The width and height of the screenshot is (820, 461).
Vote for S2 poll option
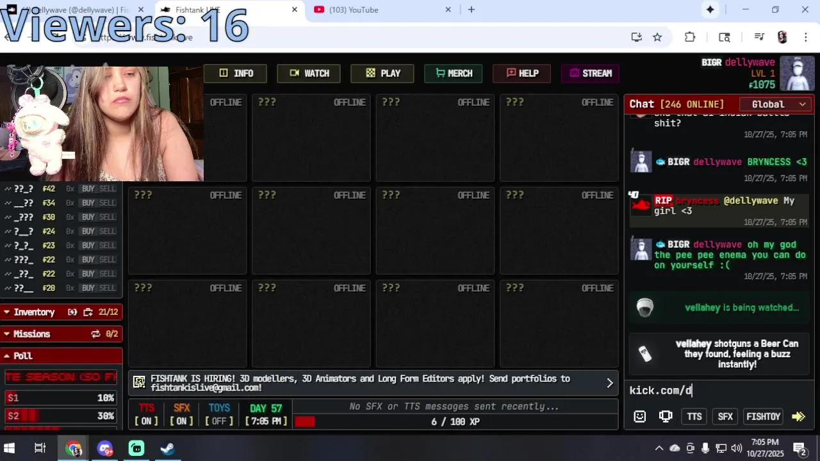click(x=61, y=416)
